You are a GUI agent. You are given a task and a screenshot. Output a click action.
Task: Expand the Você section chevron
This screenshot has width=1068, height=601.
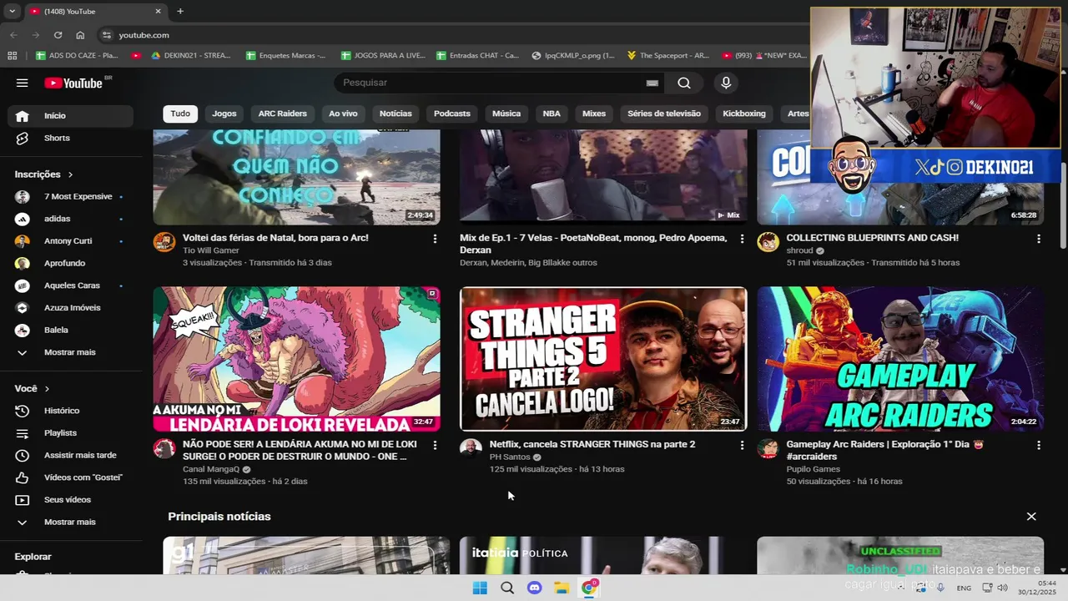tap(47, 389)
